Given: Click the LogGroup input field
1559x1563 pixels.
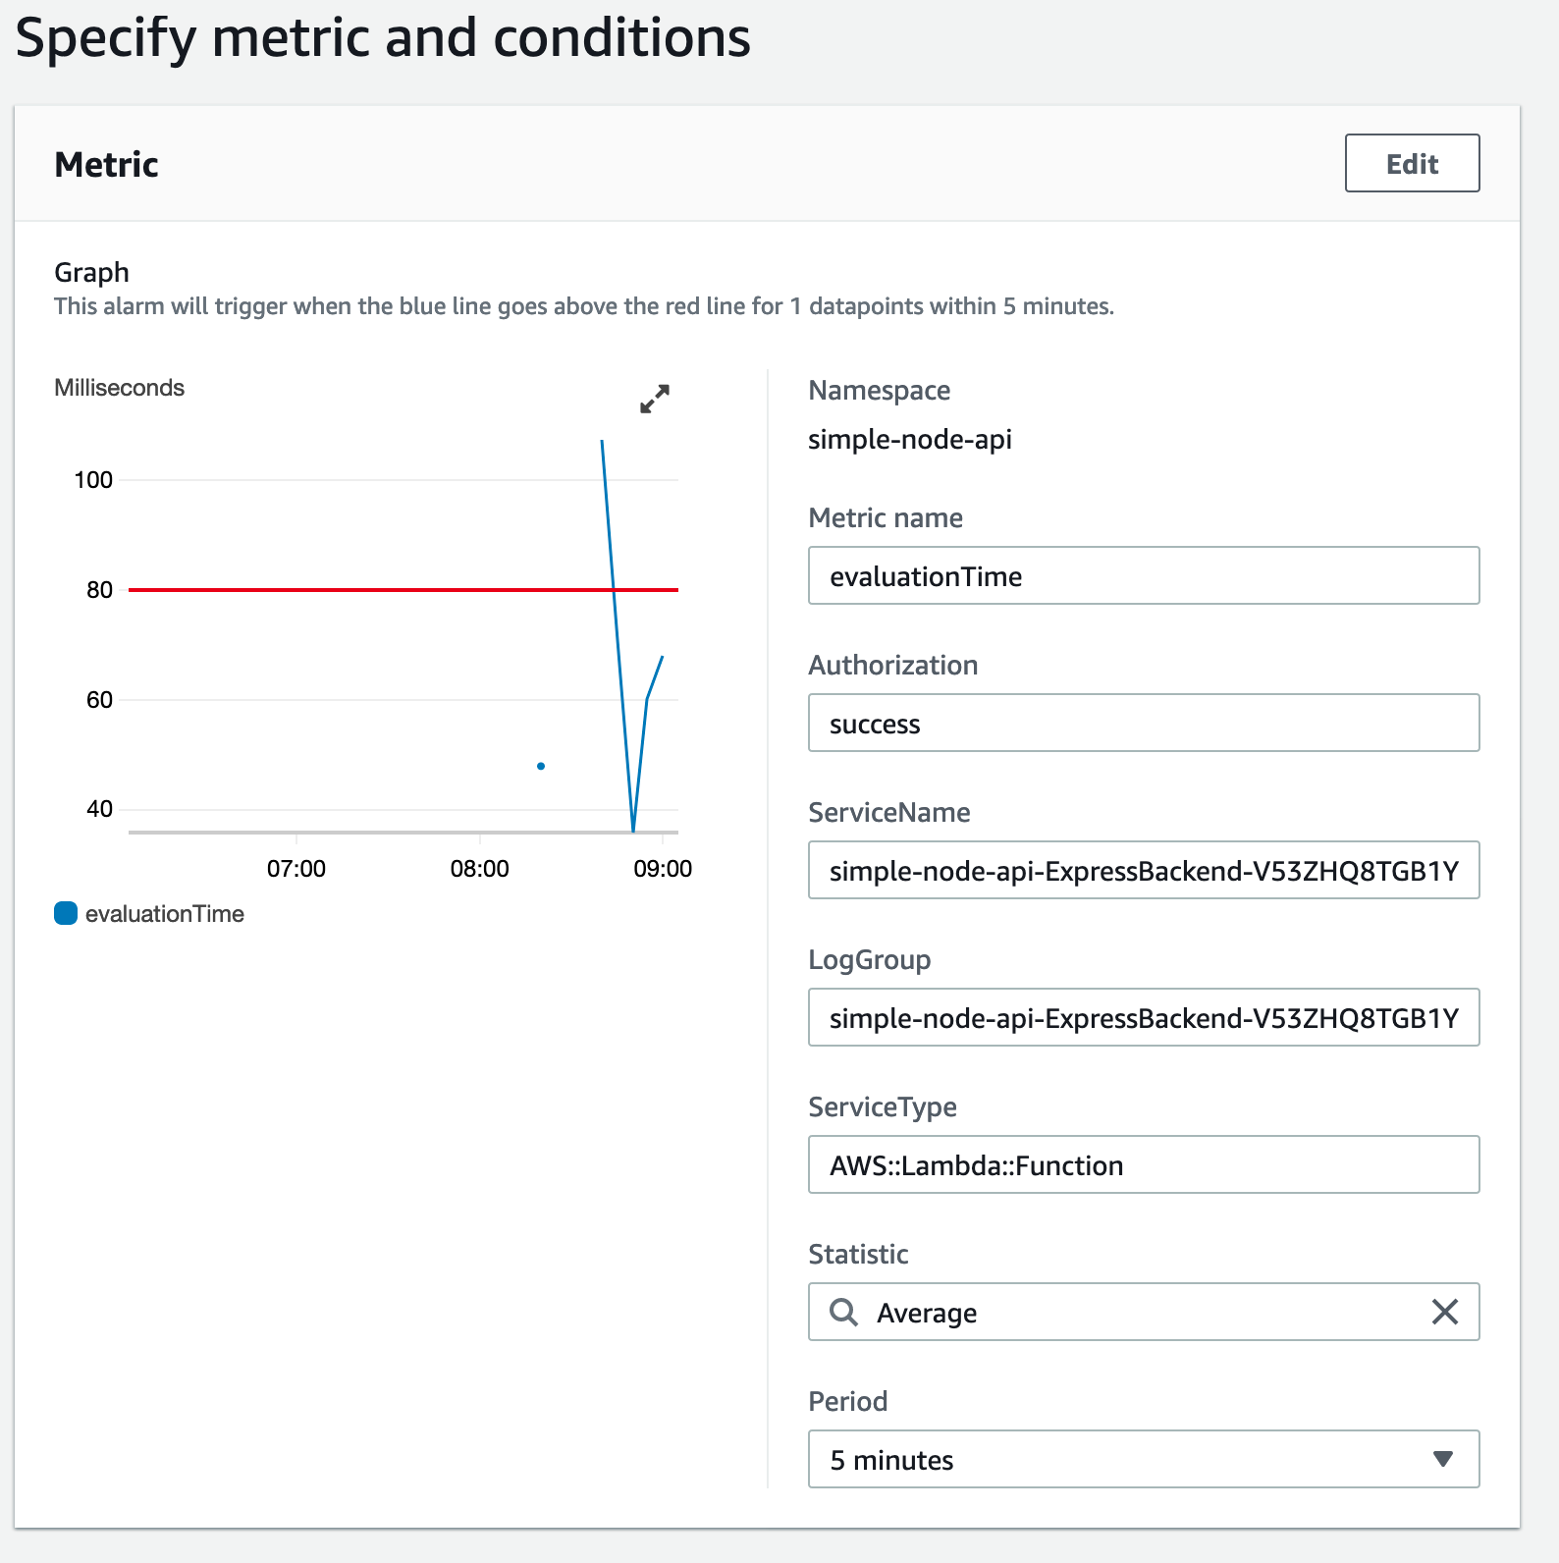Looking at the screenshot, I should [x=1144, y=1017].
